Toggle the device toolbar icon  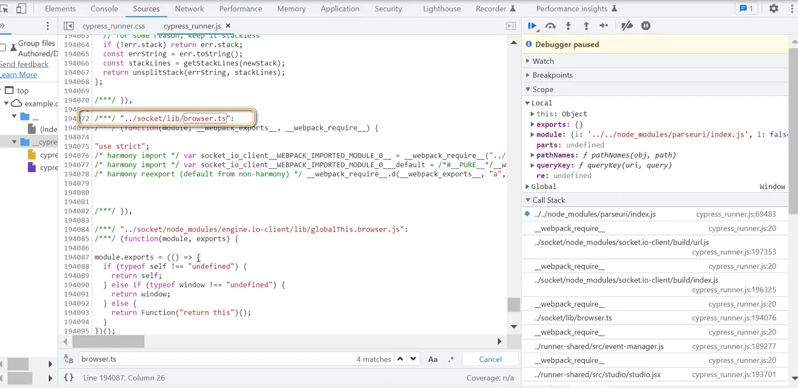click(21, 9)
